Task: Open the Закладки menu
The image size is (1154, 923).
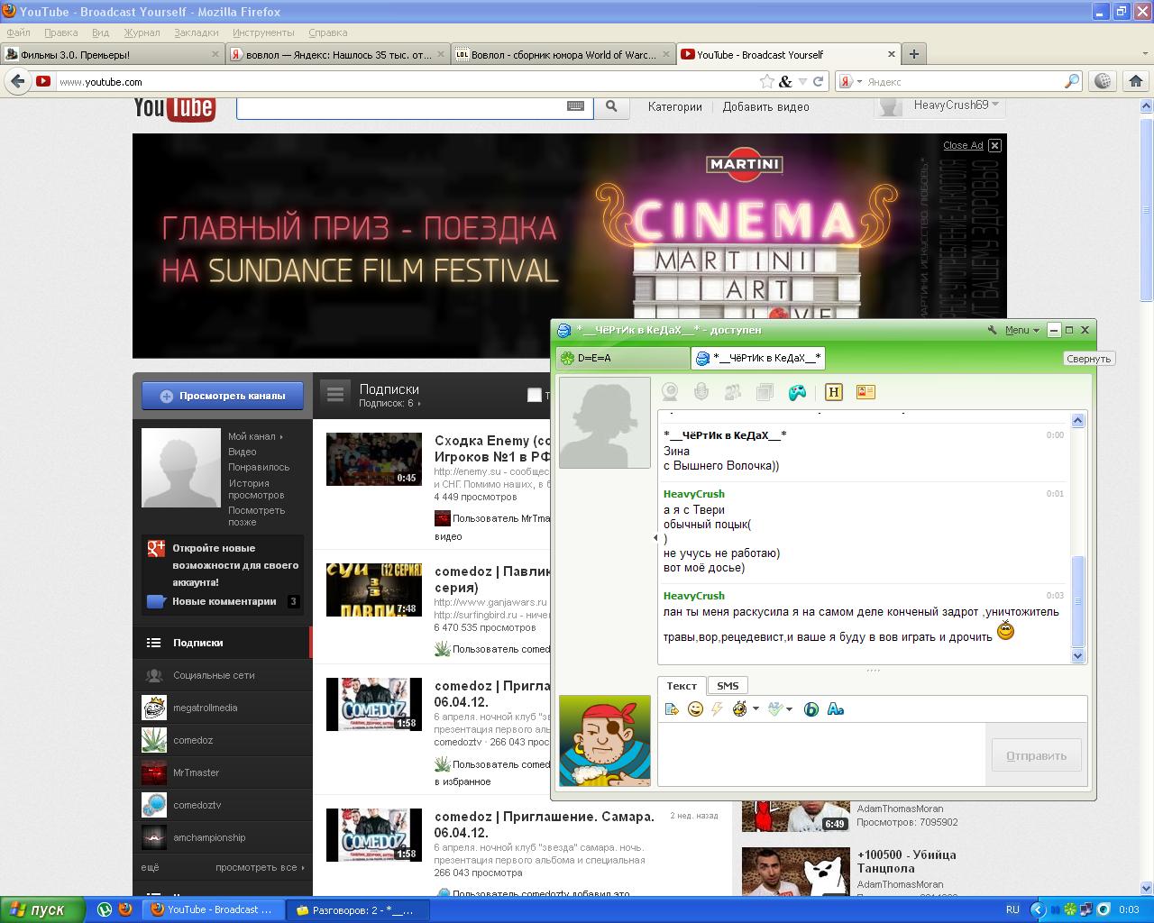Action: coord(196,32)
